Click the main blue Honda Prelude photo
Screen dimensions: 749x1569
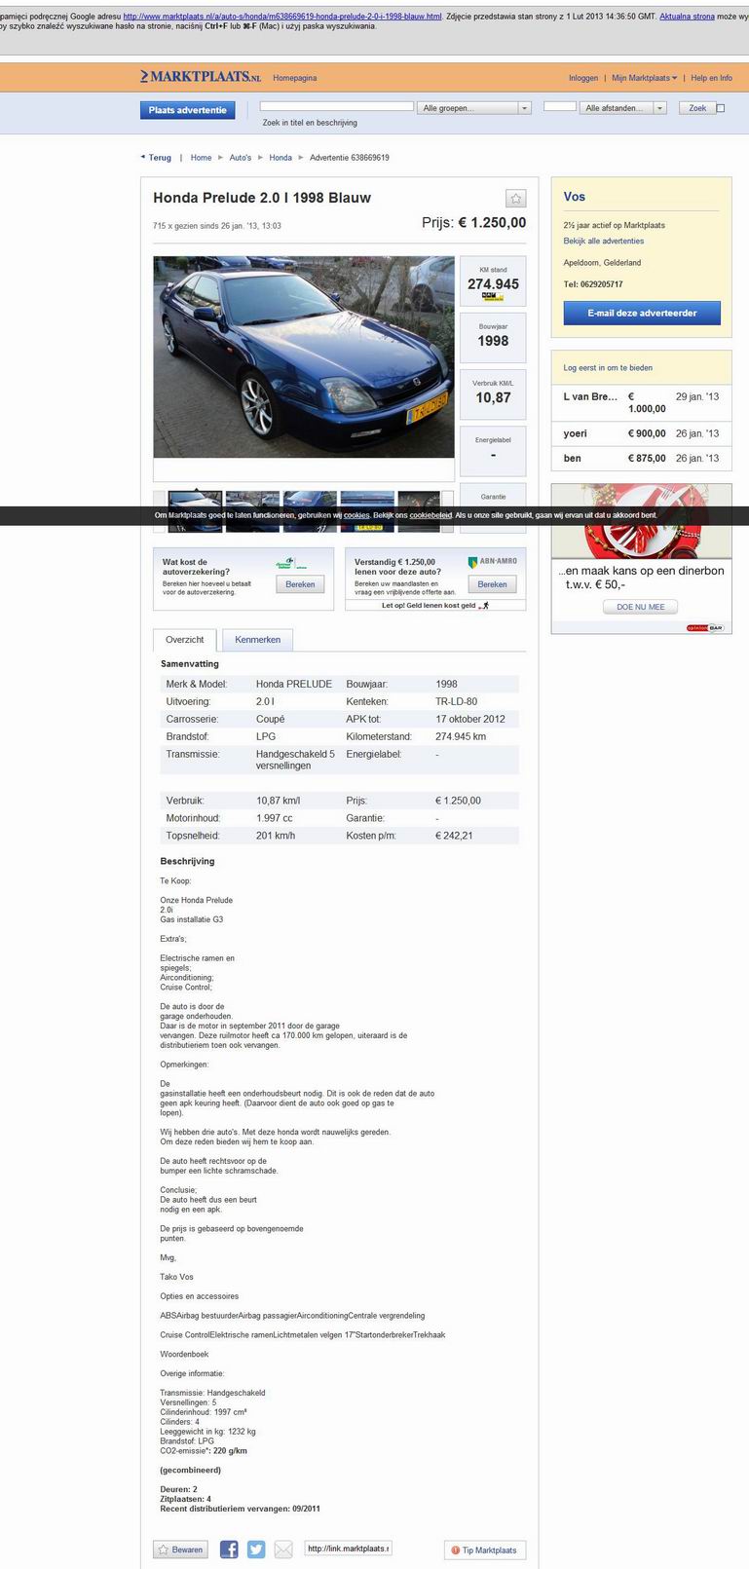pyautogui.click(x=304, y=356)
